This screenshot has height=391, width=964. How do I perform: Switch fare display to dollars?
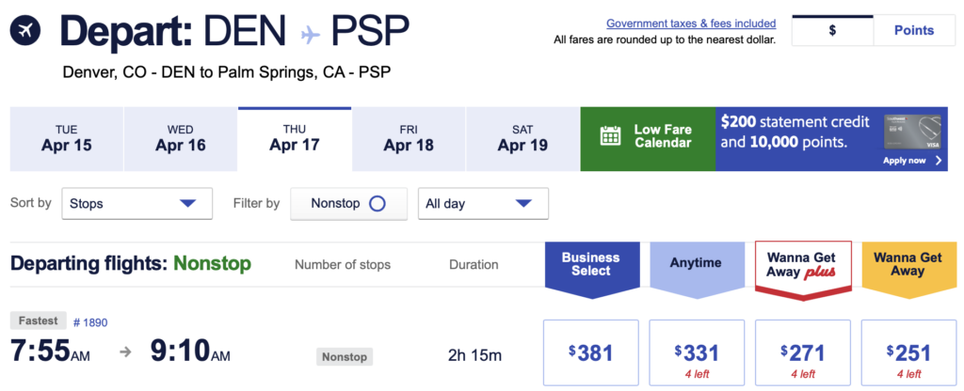pyautogui.click(x=832, y=30)
